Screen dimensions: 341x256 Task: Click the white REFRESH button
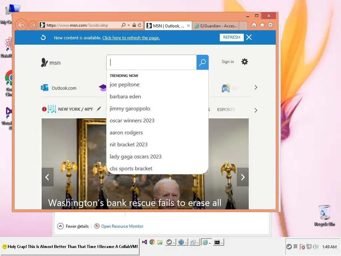click(x=232, y=37)
